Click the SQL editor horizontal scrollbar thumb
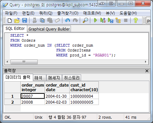 click(24, 62)
